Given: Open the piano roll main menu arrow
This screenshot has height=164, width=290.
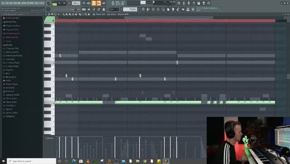Looking at the screenshot, I should click(46, 14).
